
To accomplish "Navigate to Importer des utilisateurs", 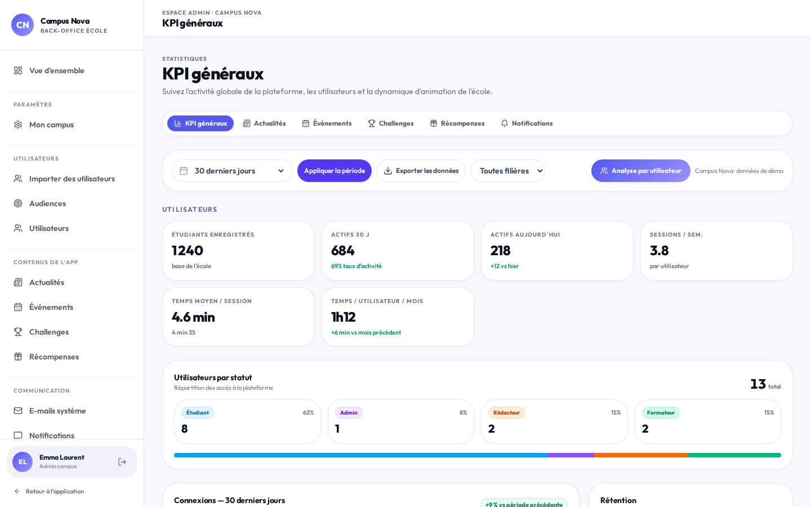I will pyautogui.click(x=72, y=179).
